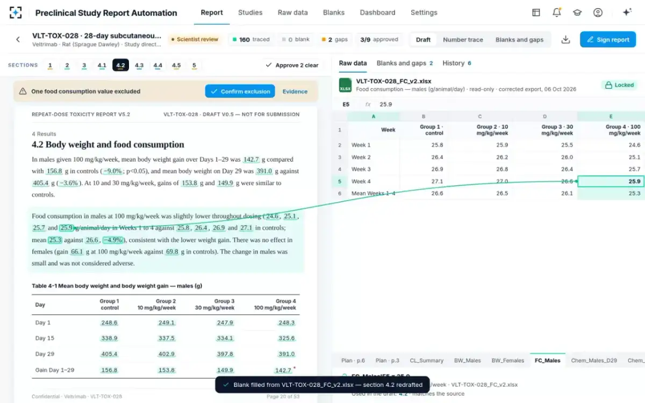Open the BW_Females sheet tab
This screenshot has width=645, height=403.
[507, 361]
